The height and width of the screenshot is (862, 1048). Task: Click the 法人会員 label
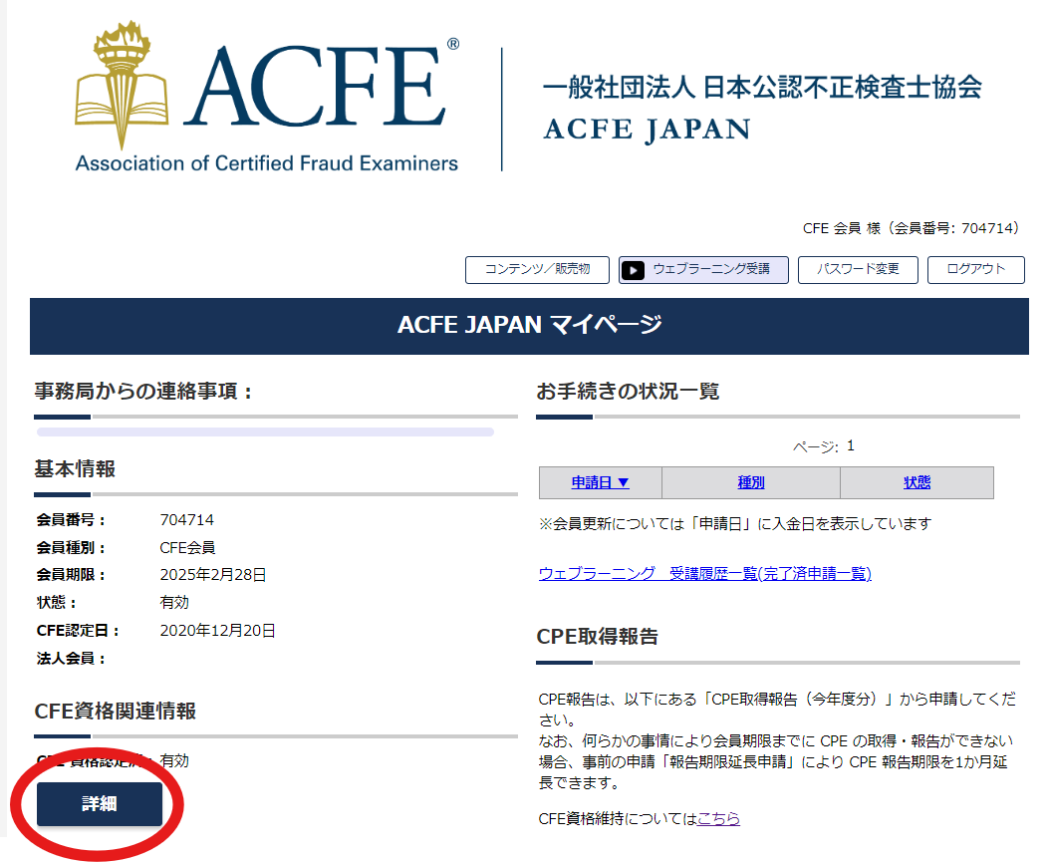[71, 659]
